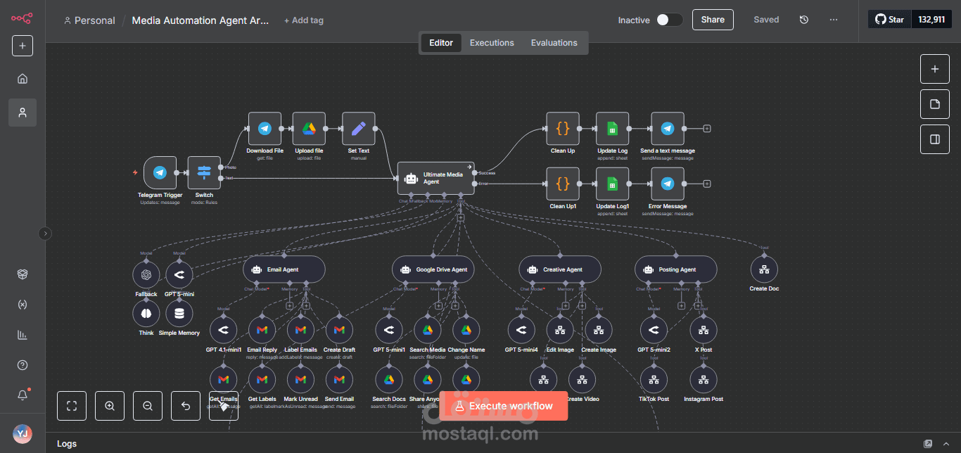Click the add new plus button in sidebar
The width and height of the screenshot is (961, 453).
tap(23, 46)
